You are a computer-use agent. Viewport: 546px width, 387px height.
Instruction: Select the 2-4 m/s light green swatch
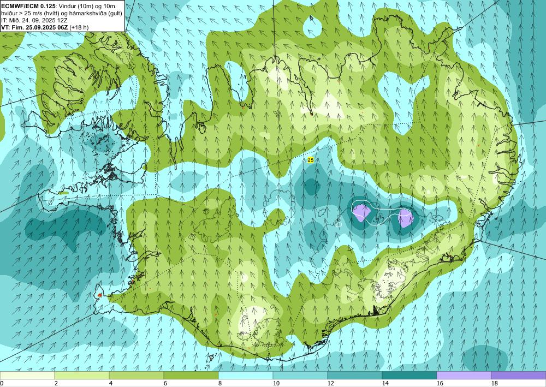82,376
